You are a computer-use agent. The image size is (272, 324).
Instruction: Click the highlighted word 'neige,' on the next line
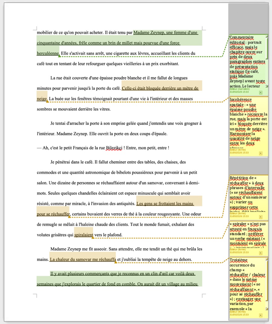(42, 99)
